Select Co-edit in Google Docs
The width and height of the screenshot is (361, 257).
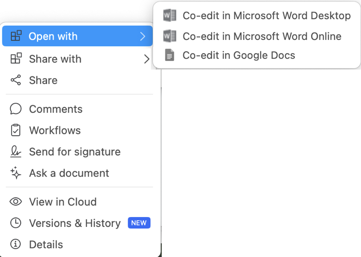tap(257, 55)
